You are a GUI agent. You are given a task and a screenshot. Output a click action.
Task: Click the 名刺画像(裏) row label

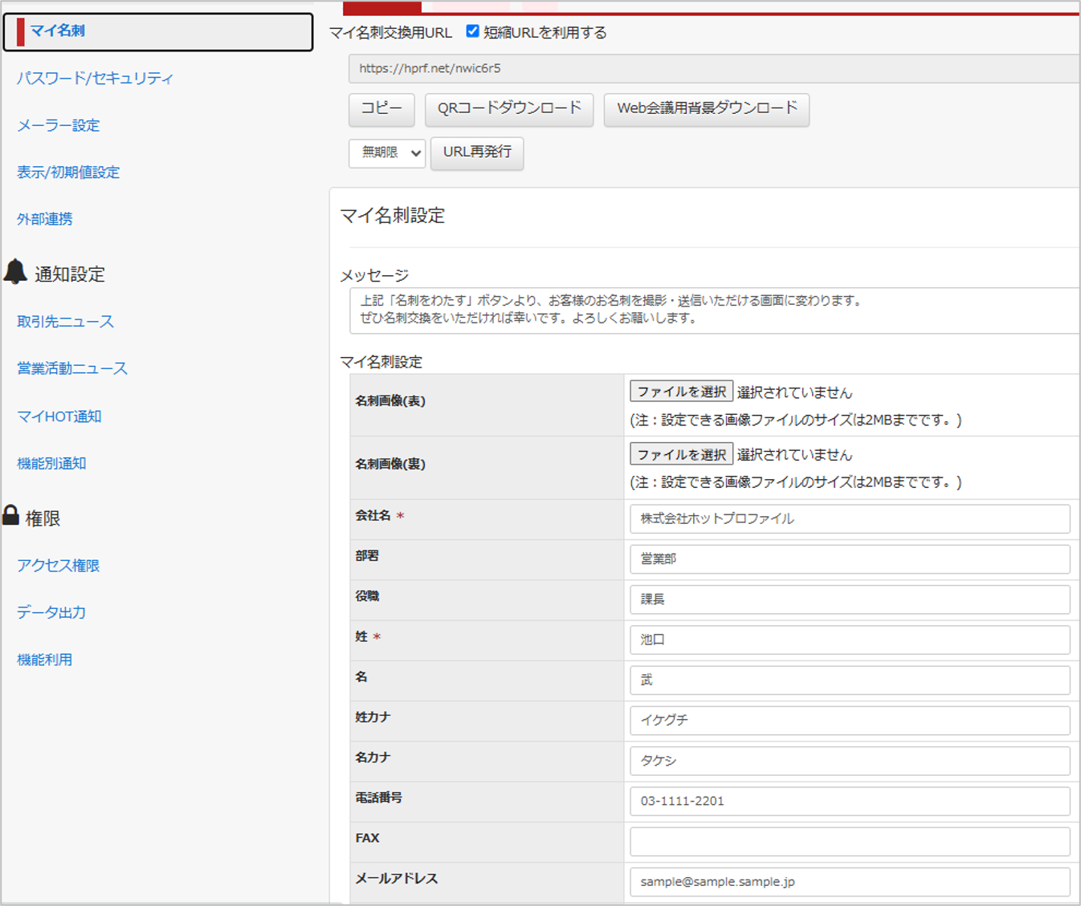390,464
